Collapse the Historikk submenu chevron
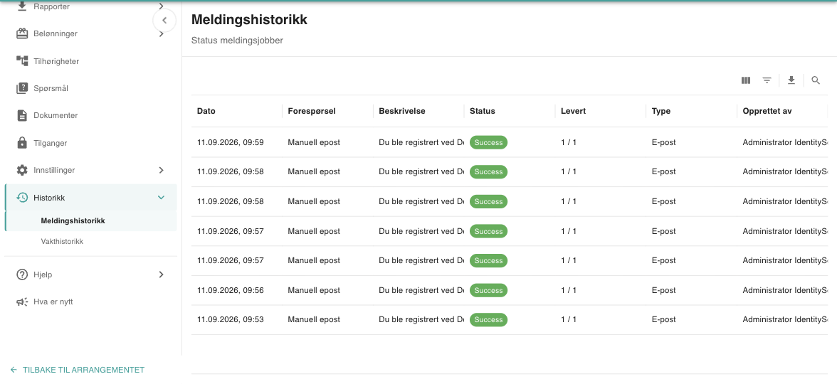The image size is (837, 384). (161, 198)
